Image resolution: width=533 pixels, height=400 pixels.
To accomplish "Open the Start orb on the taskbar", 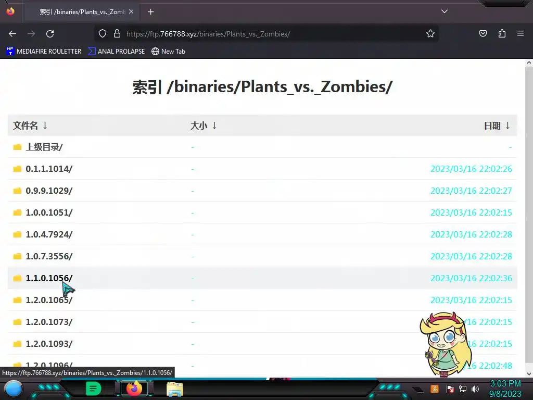I will click(x=14, y=389).
